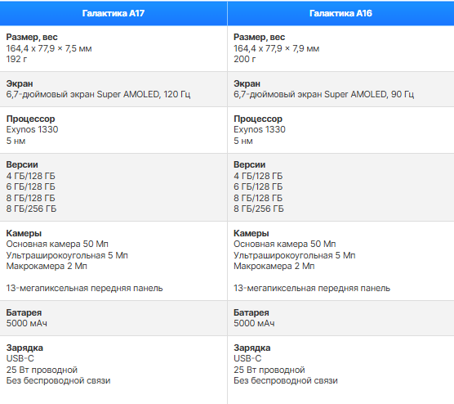454x404 pixels.
Task: Click 'Основная камера 50 Мп' for Галактика A16
Action: click(x=285, y=245)
